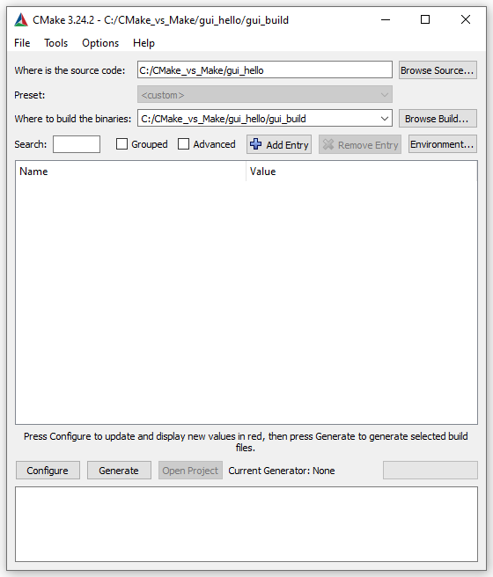Click the source code path field

click(265, 69)
